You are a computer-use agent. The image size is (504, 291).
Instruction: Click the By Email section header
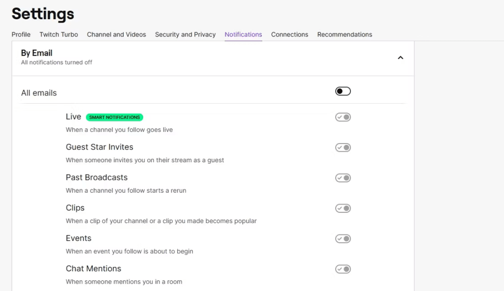pos(36,53)
